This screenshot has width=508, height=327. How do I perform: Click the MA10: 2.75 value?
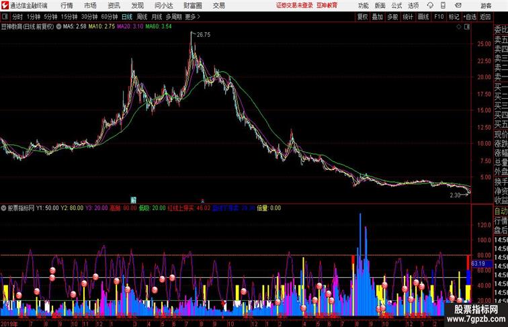point(101,27)
